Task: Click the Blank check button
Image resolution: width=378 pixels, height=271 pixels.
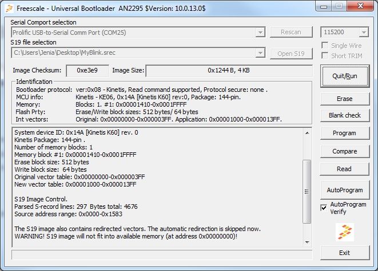Action: point(345,115)
